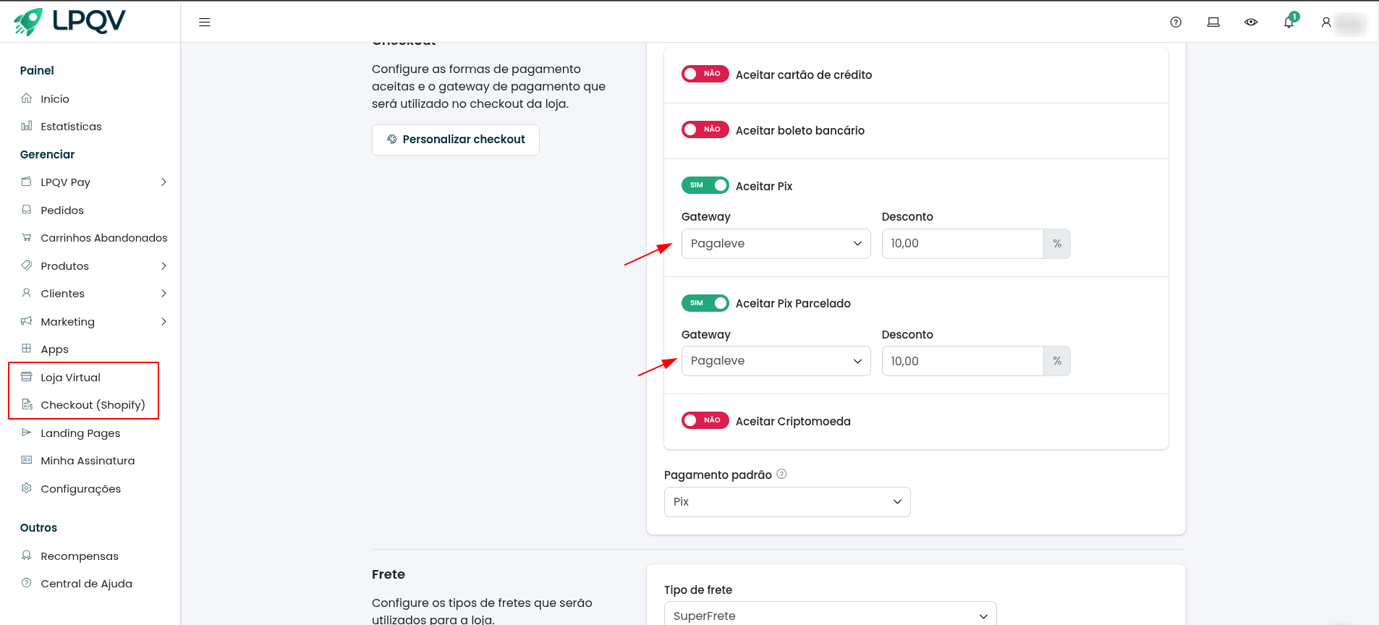Click the eye preview icon in header
This screenshot has height=625, width=1379.
click(1251, 22)
